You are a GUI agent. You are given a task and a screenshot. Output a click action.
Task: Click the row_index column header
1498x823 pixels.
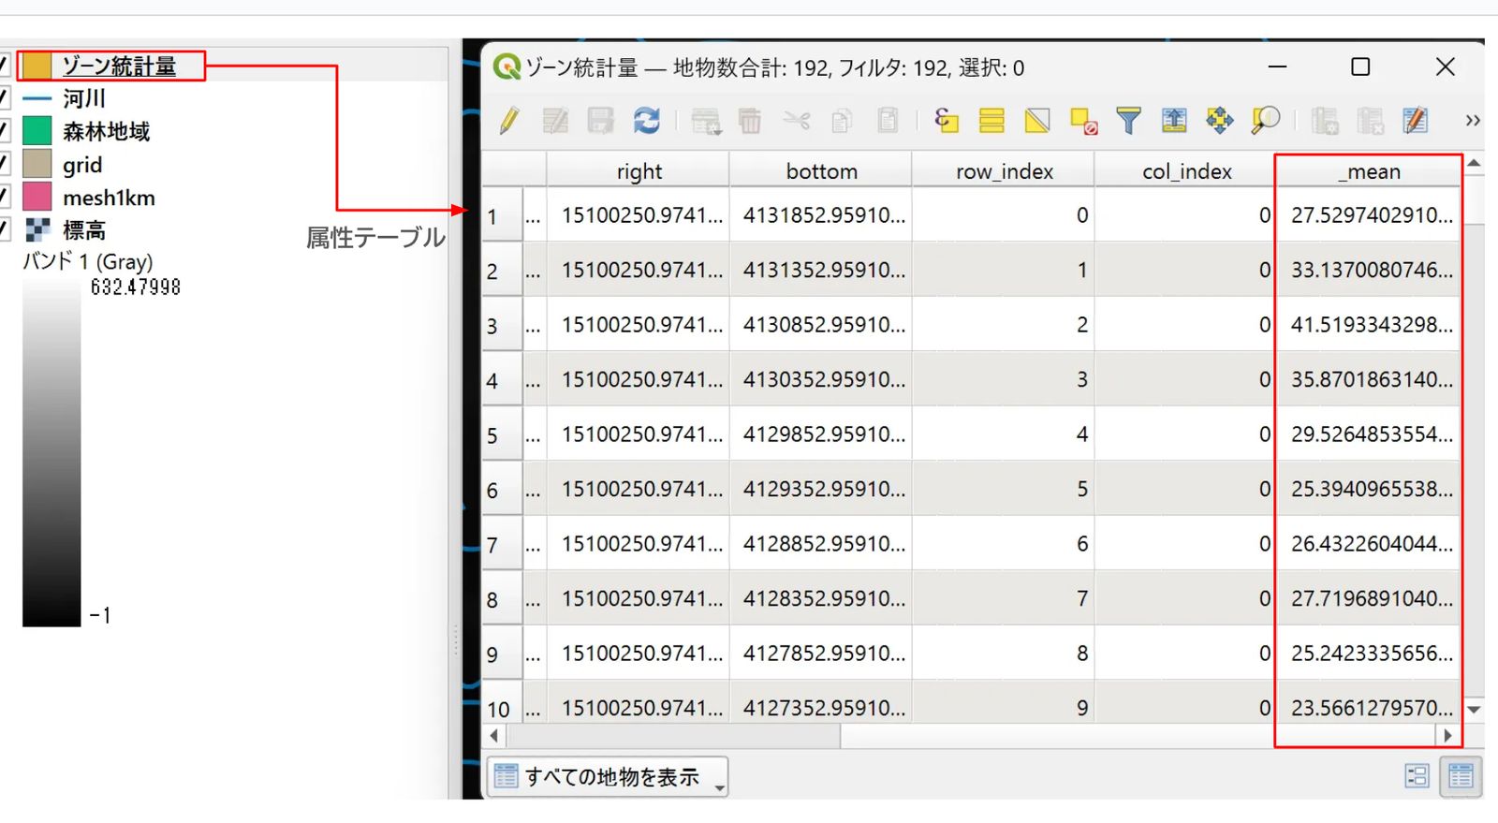tap(1004, 171)
